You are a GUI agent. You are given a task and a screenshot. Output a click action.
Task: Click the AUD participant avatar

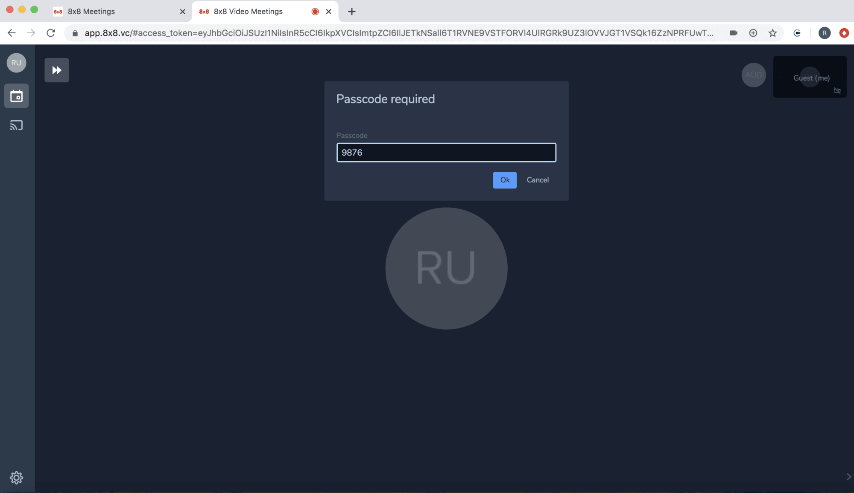click(754, 75)
